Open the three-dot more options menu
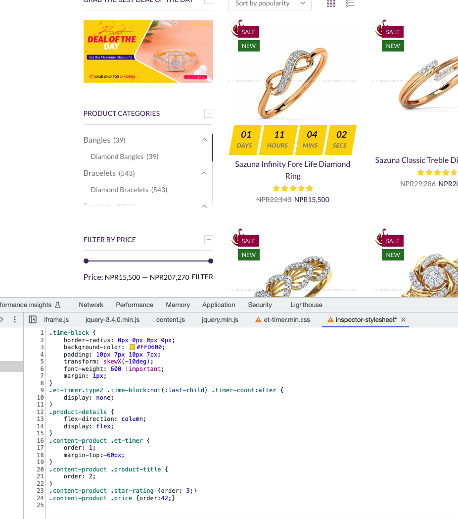This screenshot has width=458, height=519. (15, 320)
